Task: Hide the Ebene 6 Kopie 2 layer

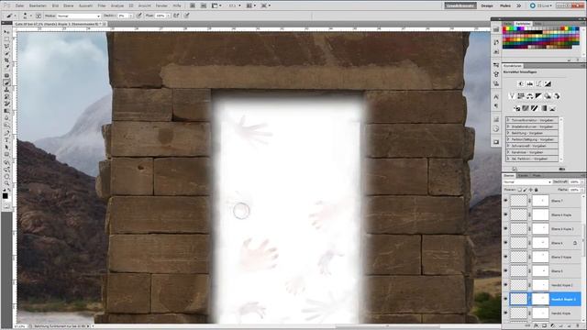Action: (505, 228)
